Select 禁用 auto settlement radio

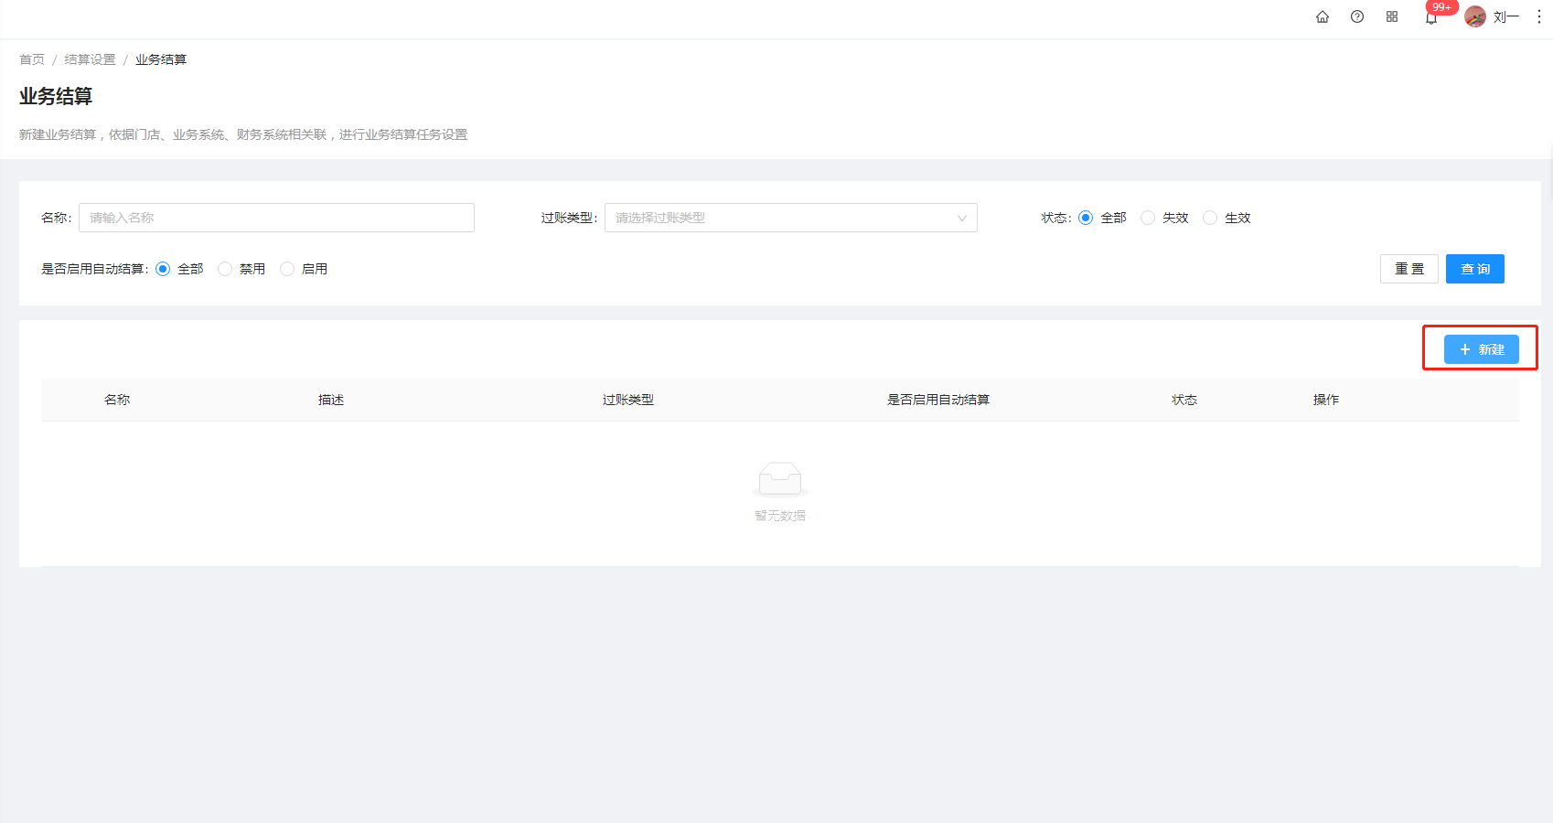[225, 269]
